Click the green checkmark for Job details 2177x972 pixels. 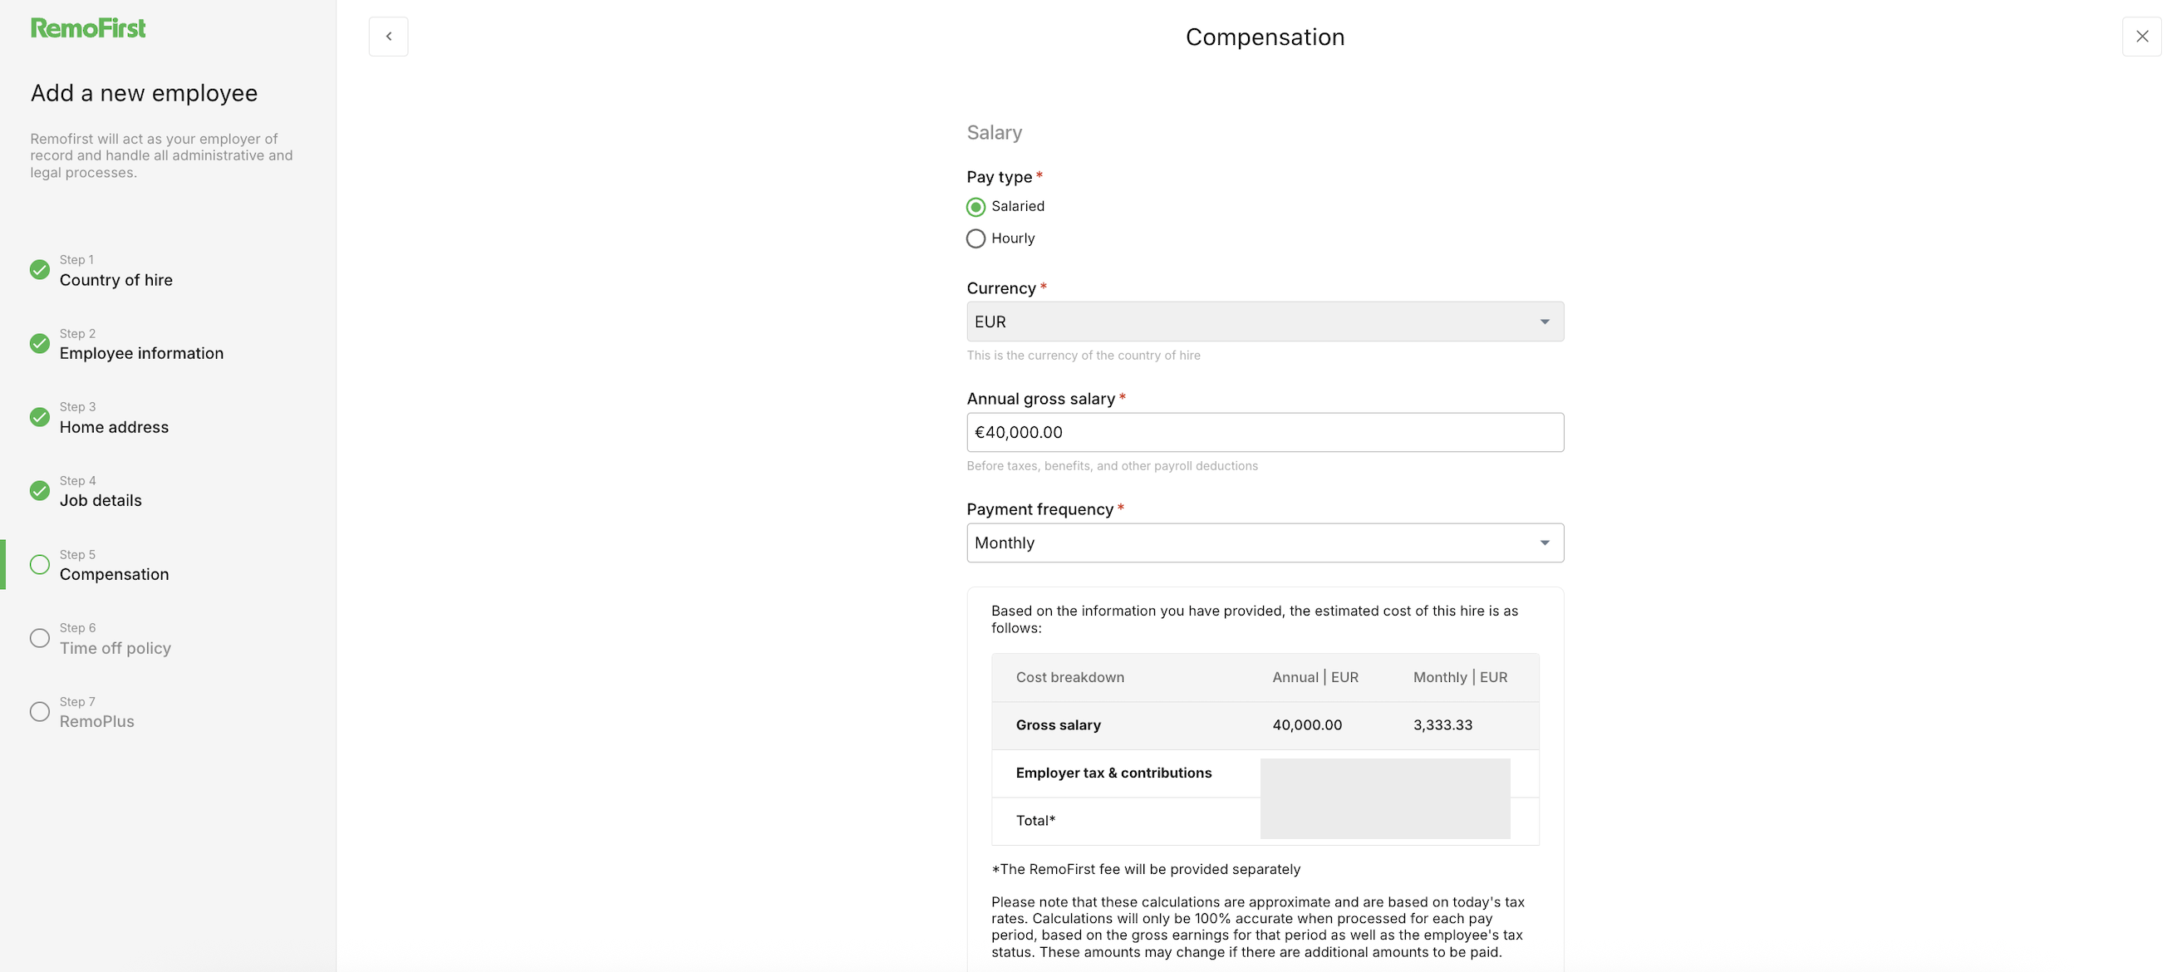pyautogui.click(x=40, y=490)
